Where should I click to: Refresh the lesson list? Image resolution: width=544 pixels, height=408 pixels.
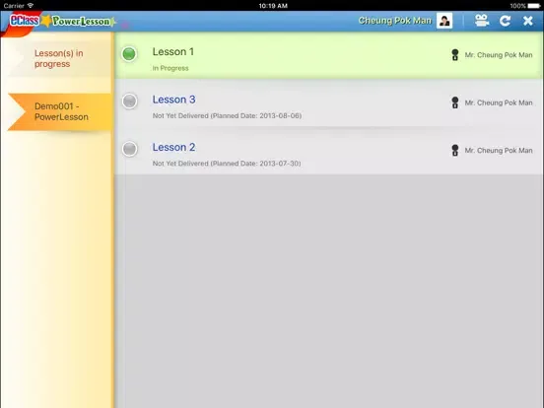[505, 21]
